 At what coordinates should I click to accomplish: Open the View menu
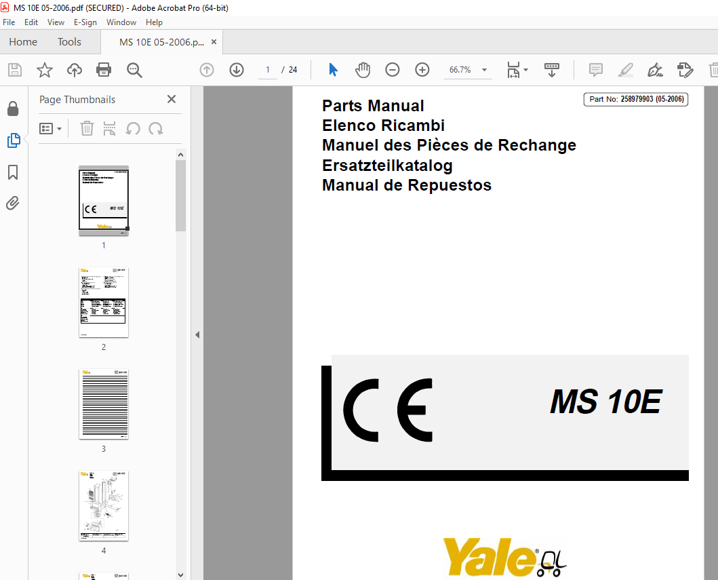(x=56, y=22)
